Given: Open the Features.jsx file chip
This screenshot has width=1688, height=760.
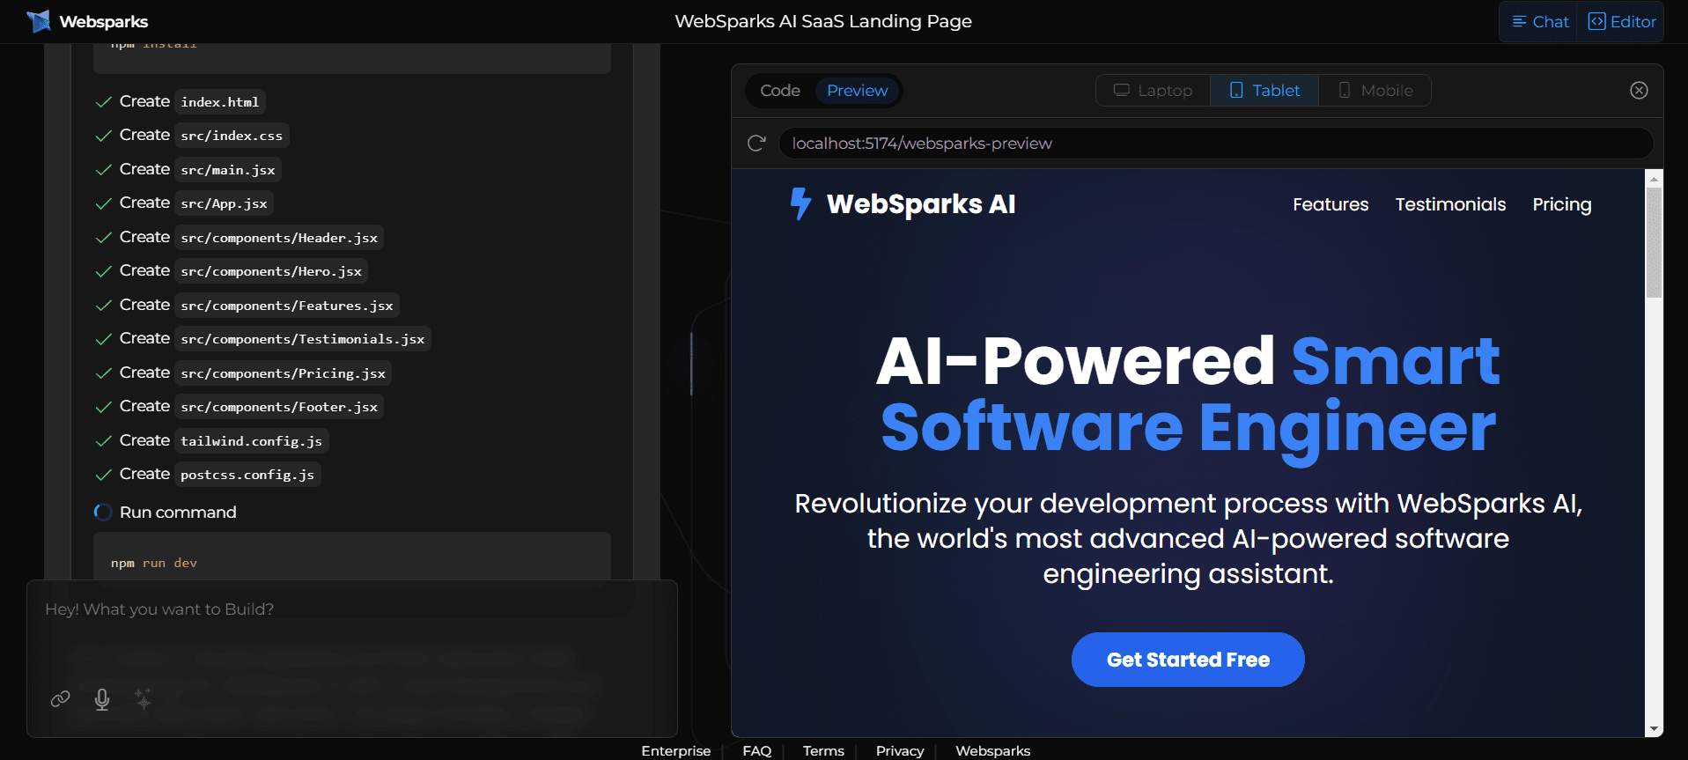Looking at the screenshot, I should click(287, 306).
